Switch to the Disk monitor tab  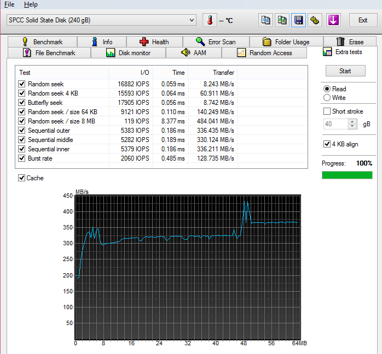click(129, 53)
